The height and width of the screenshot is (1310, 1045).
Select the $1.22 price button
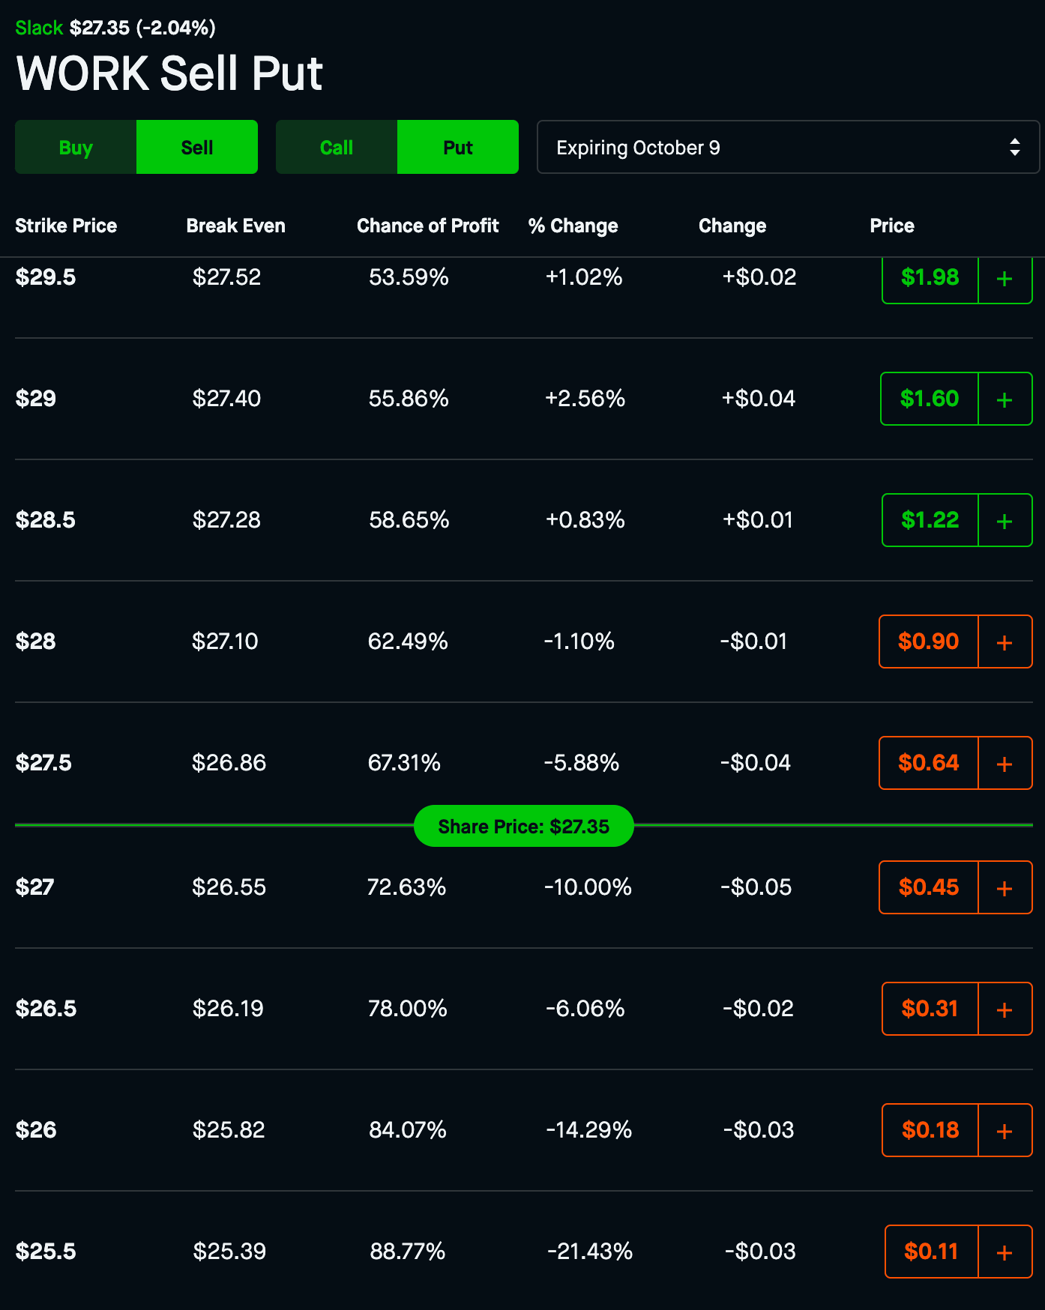pyautogui.click(x=930, y=520)
